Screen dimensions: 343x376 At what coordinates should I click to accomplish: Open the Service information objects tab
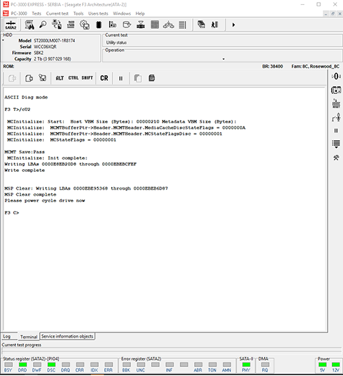[x=67, y=336]
